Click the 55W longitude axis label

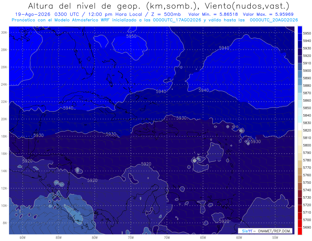tap(275, 238)
